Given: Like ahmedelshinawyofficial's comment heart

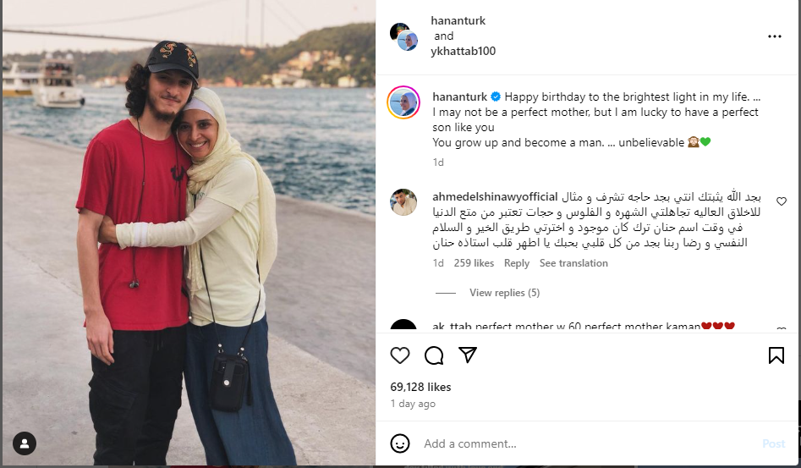Looking at the screenshot, I should tap(781, 201).
